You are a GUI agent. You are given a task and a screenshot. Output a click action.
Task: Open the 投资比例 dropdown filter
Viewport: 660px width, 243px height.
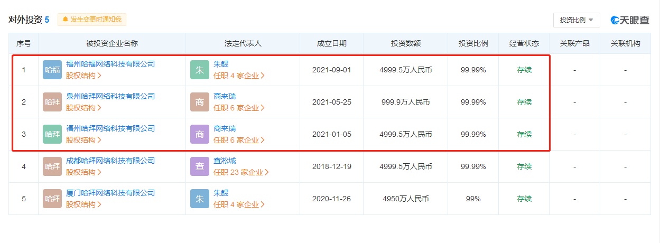[577, 20]
